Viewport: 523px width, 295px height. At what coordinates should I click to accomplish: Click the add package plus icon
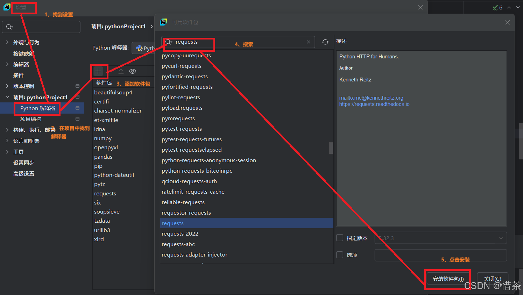pos(98,71)
